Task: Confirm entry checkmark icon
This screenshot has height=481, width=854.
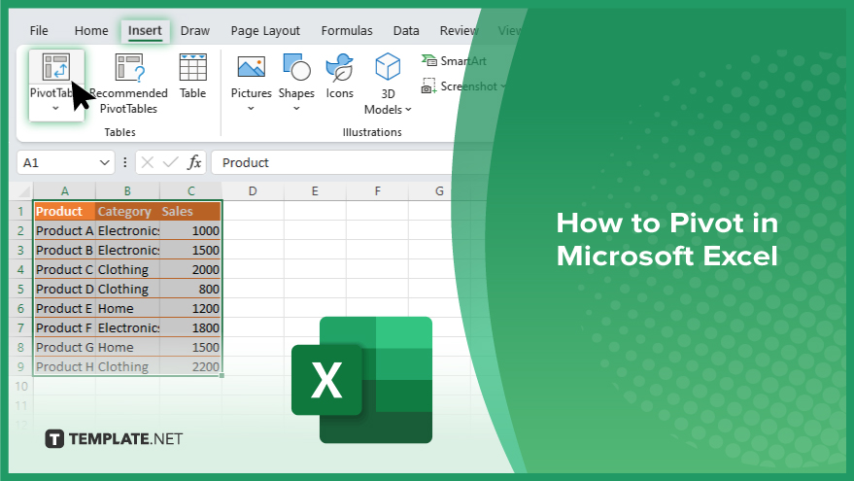Action: [170, 162]
